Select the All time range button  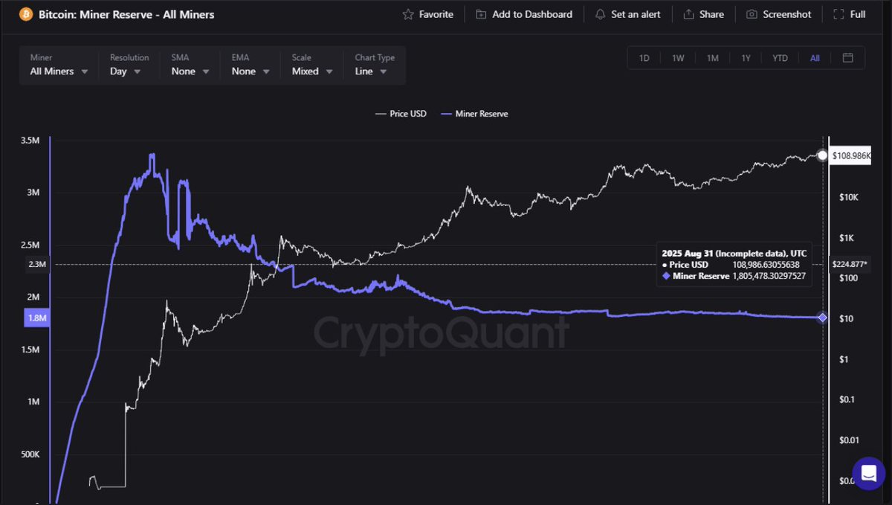click(815, 58)
